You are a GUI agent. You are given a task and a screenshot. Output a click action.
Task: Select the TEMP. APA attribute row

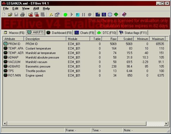coord(84,48)
